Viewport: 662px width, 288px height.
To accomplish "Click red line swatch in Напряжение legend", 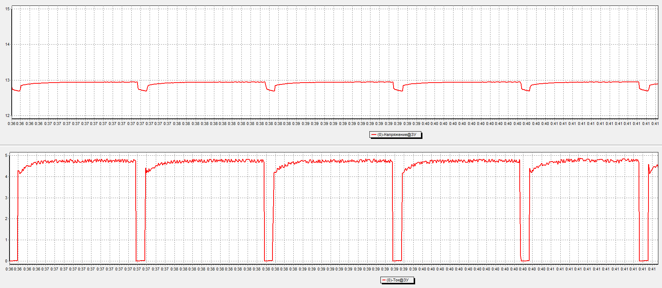I will (374, 135).
